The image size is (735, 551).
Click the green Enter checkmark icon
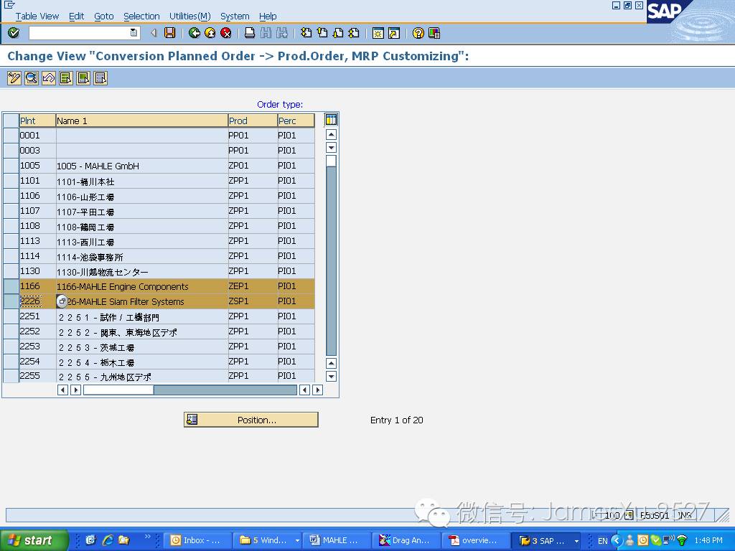tap(14, 33)
